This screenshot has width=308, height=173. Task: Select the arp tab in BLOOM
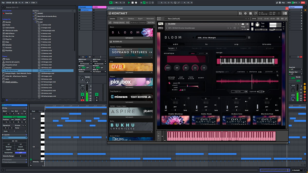[236, 44]
